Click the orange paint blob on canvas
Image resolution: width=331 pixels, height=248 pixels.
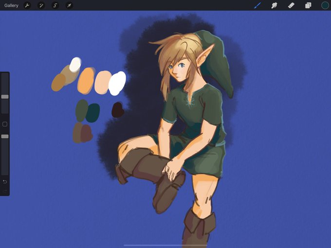(86, 81)
